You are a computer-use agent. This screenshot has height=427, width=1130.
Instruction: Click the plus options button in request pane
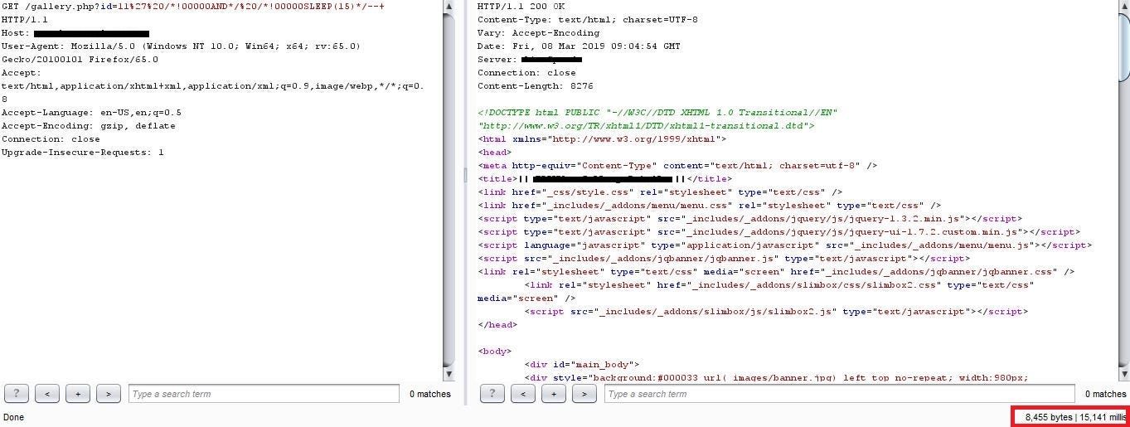click(x=78, y=394)
